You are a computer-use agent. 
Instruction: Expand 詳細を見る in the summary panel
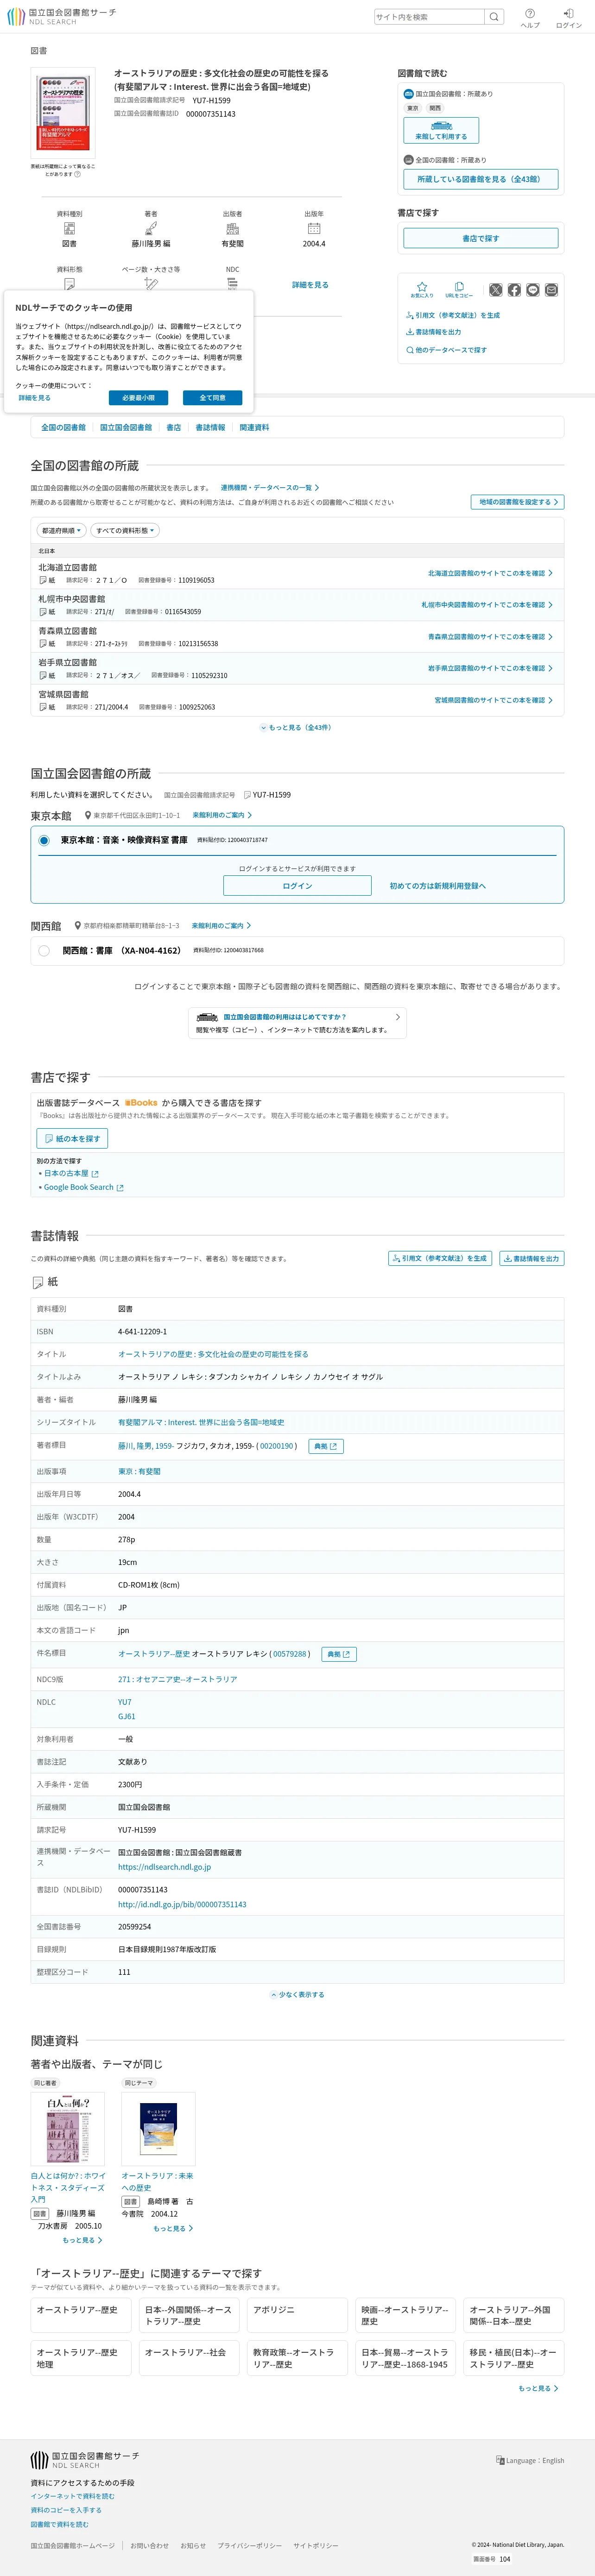pos(310,285)
